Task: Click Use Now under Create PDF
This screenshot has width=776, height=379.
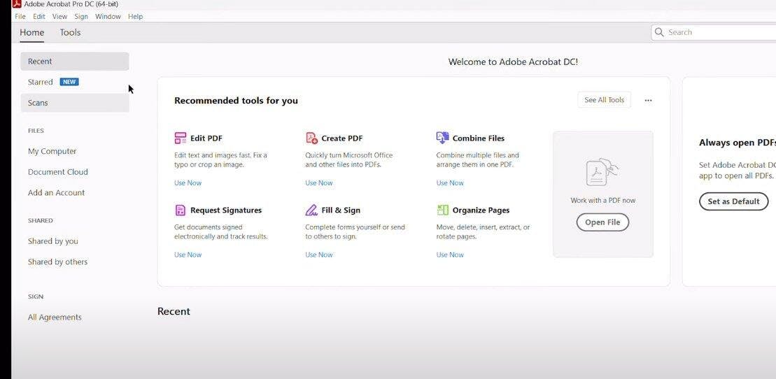Action: [x=318, y=183]
